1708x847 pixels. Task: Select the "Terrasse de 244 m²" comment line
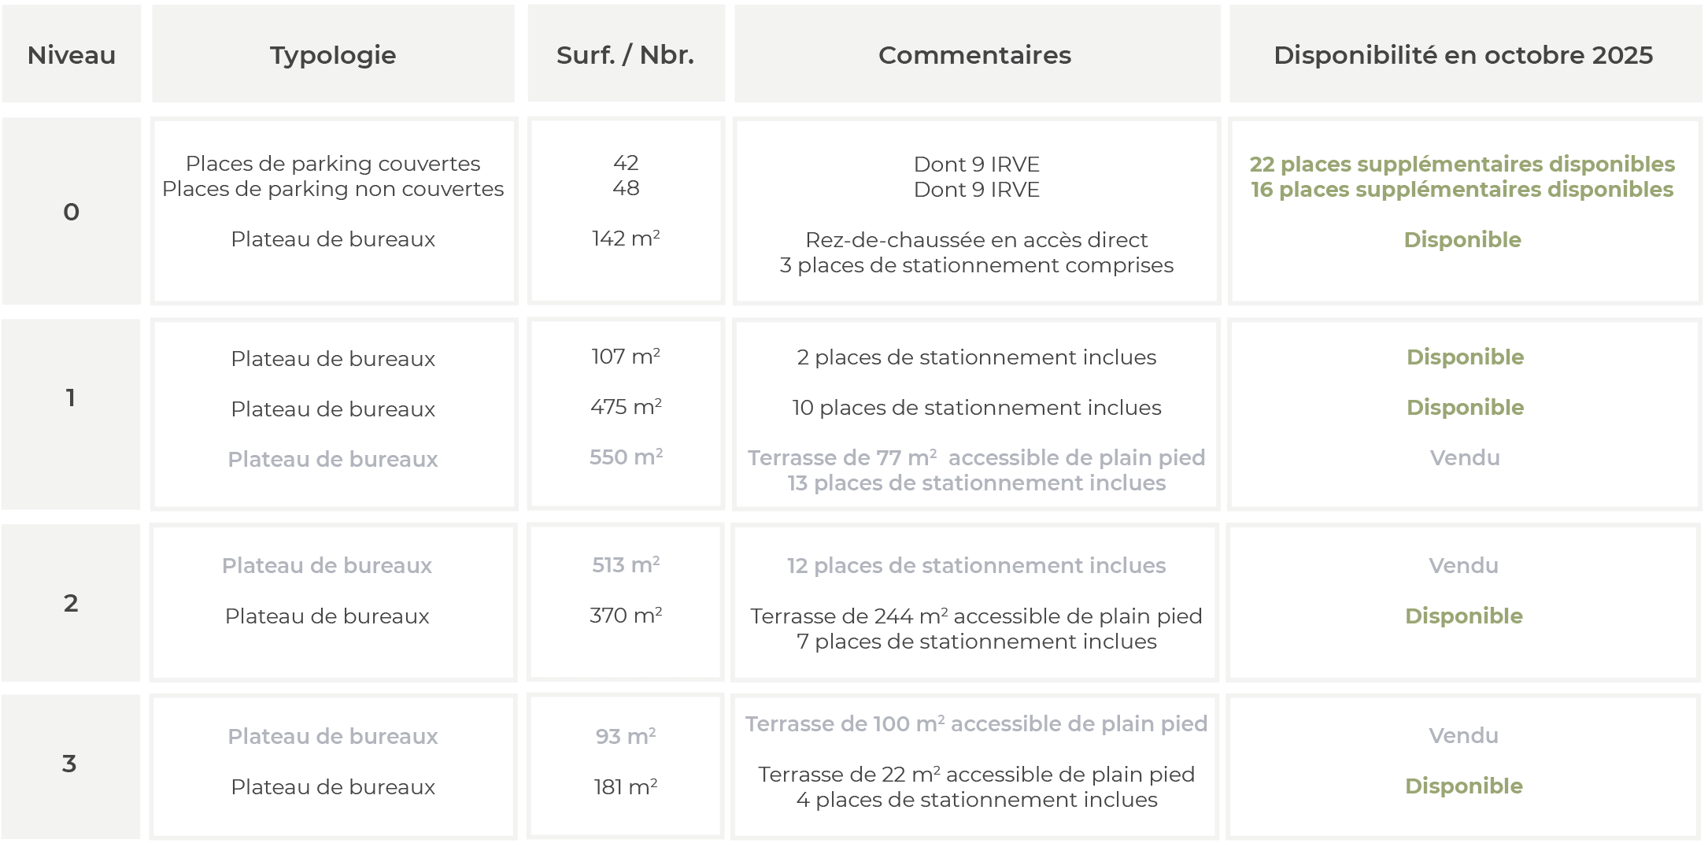tap(976, 616)
